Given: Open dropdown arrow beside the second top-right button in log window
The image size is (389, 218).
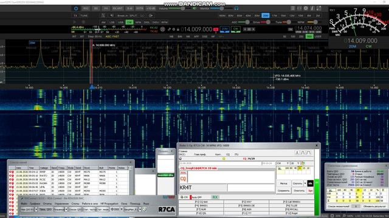Looking at the screenshot, I should coord(305,183).
